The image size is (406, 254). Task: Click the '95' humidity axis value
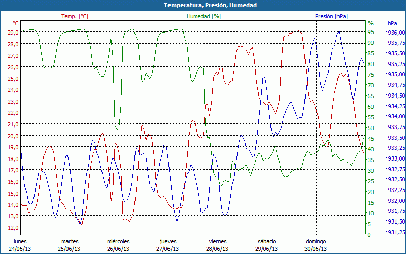pyautogui.click(x=371, y=32)
